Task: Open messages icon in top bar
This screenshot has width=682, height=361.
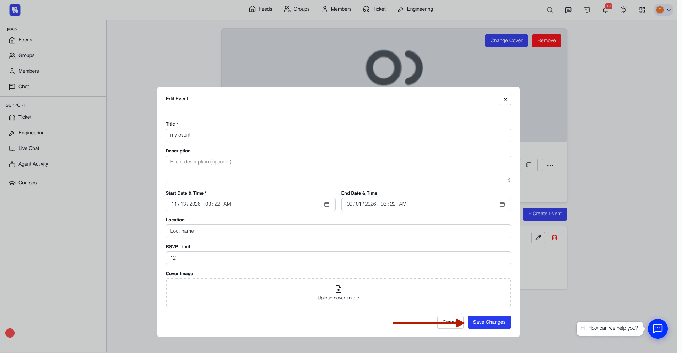Action: click(568, 10)
